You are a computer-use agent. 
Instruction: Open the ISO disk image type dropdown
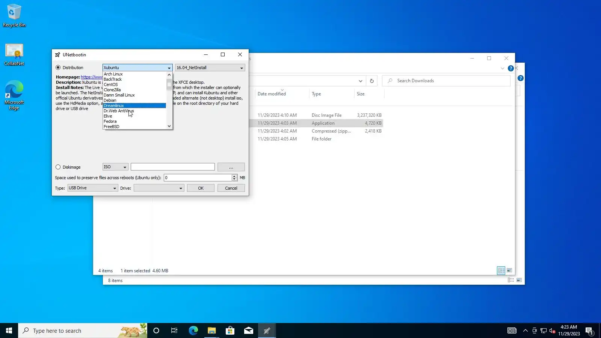point(115,167)
